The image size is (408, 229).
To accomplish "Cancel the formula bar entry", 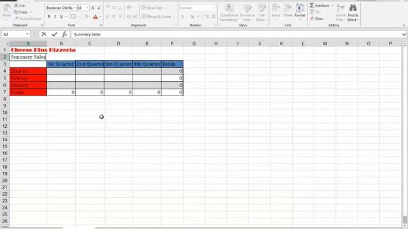I will 44,34.
